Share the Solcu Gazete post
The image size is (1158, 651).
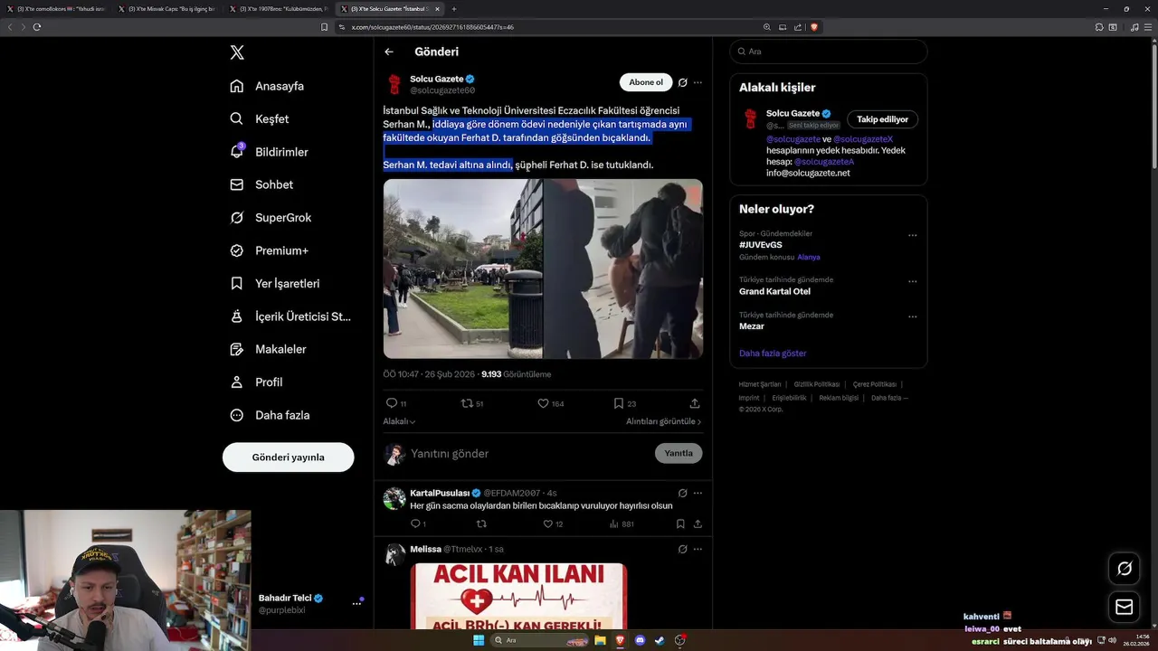[695, 403]
